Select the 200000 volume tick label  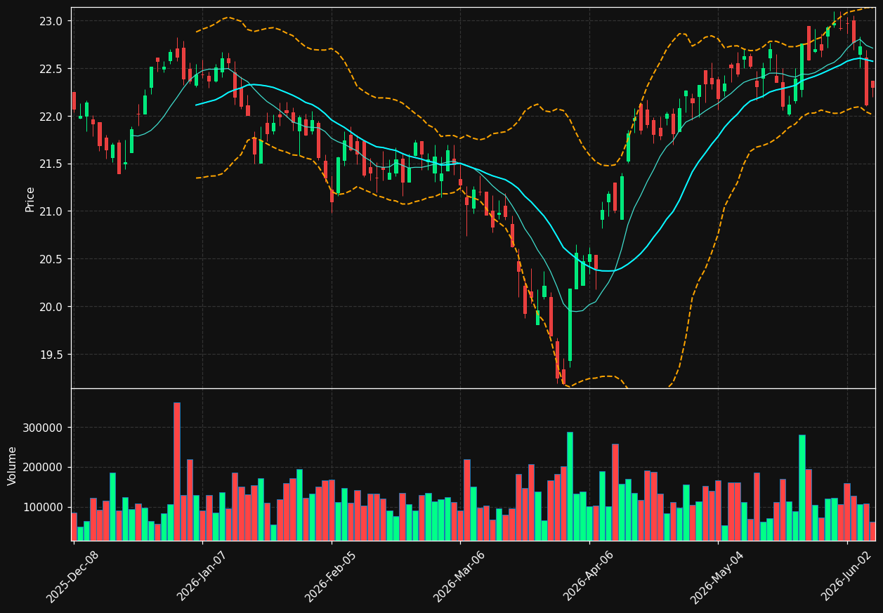[43, 468]
